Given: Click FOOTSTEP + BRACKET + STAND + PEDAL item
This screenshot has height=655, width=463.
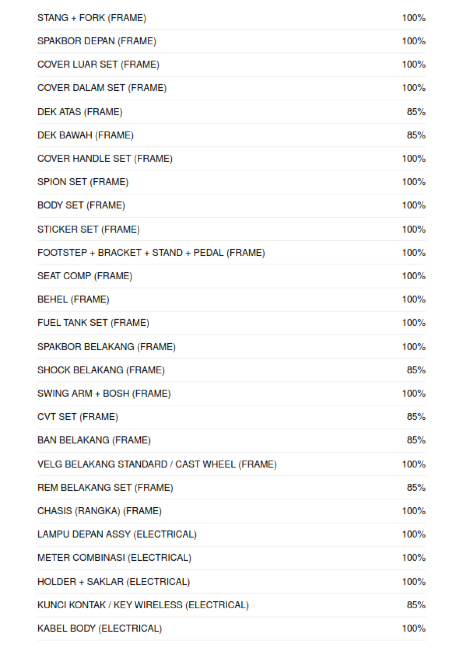Looking at the screenshot, I should click(x=151, y=253).
